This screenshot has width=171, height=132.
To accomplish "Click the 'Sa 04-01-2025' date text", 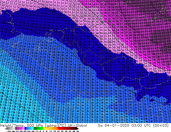I will [114, 126].
